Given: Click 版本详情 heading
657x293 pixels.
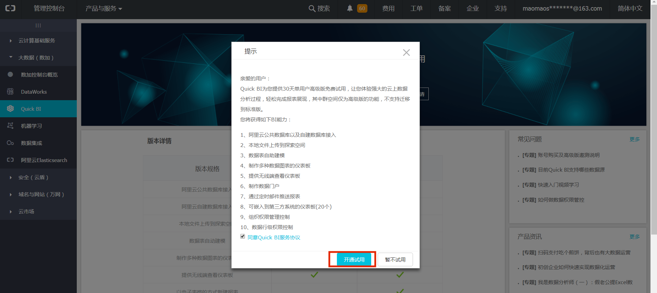Looking at the screenshot, I should click(159, 141).
